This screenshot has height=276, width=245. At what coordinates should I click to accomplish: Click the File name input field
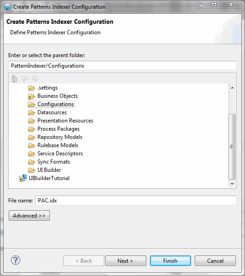(136, 201)
